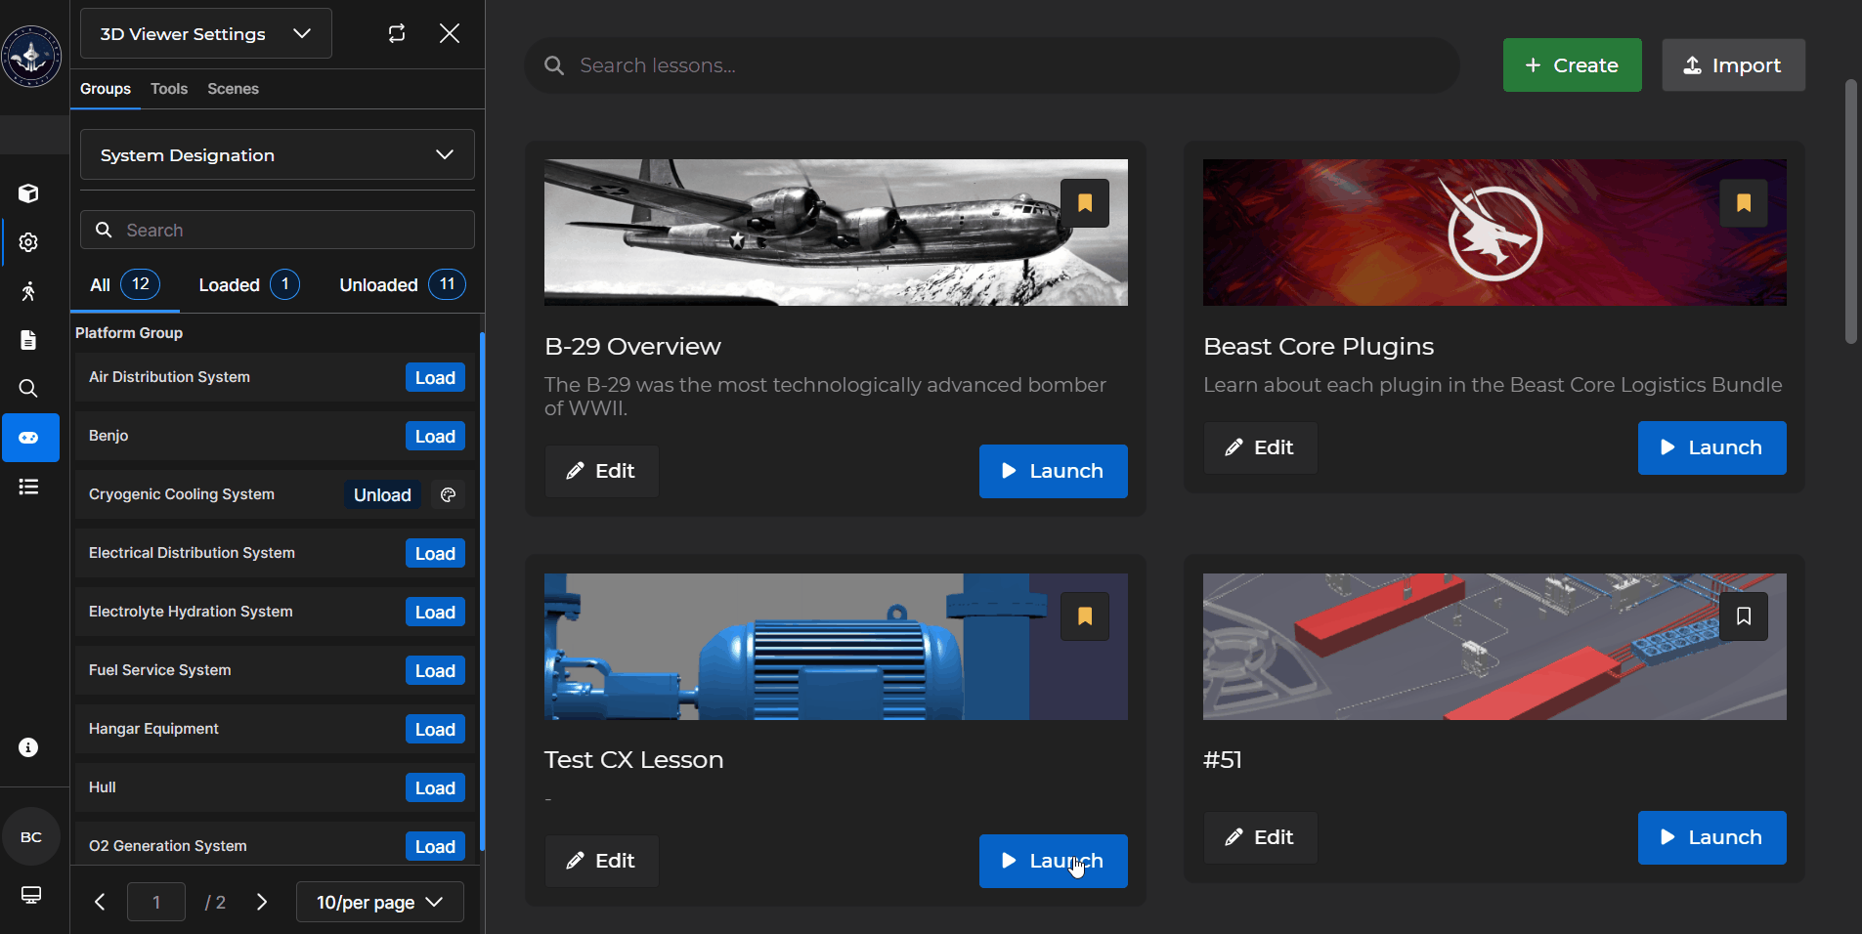Click the Beast Core Plugins red thumbnail

pos(1494,233)
